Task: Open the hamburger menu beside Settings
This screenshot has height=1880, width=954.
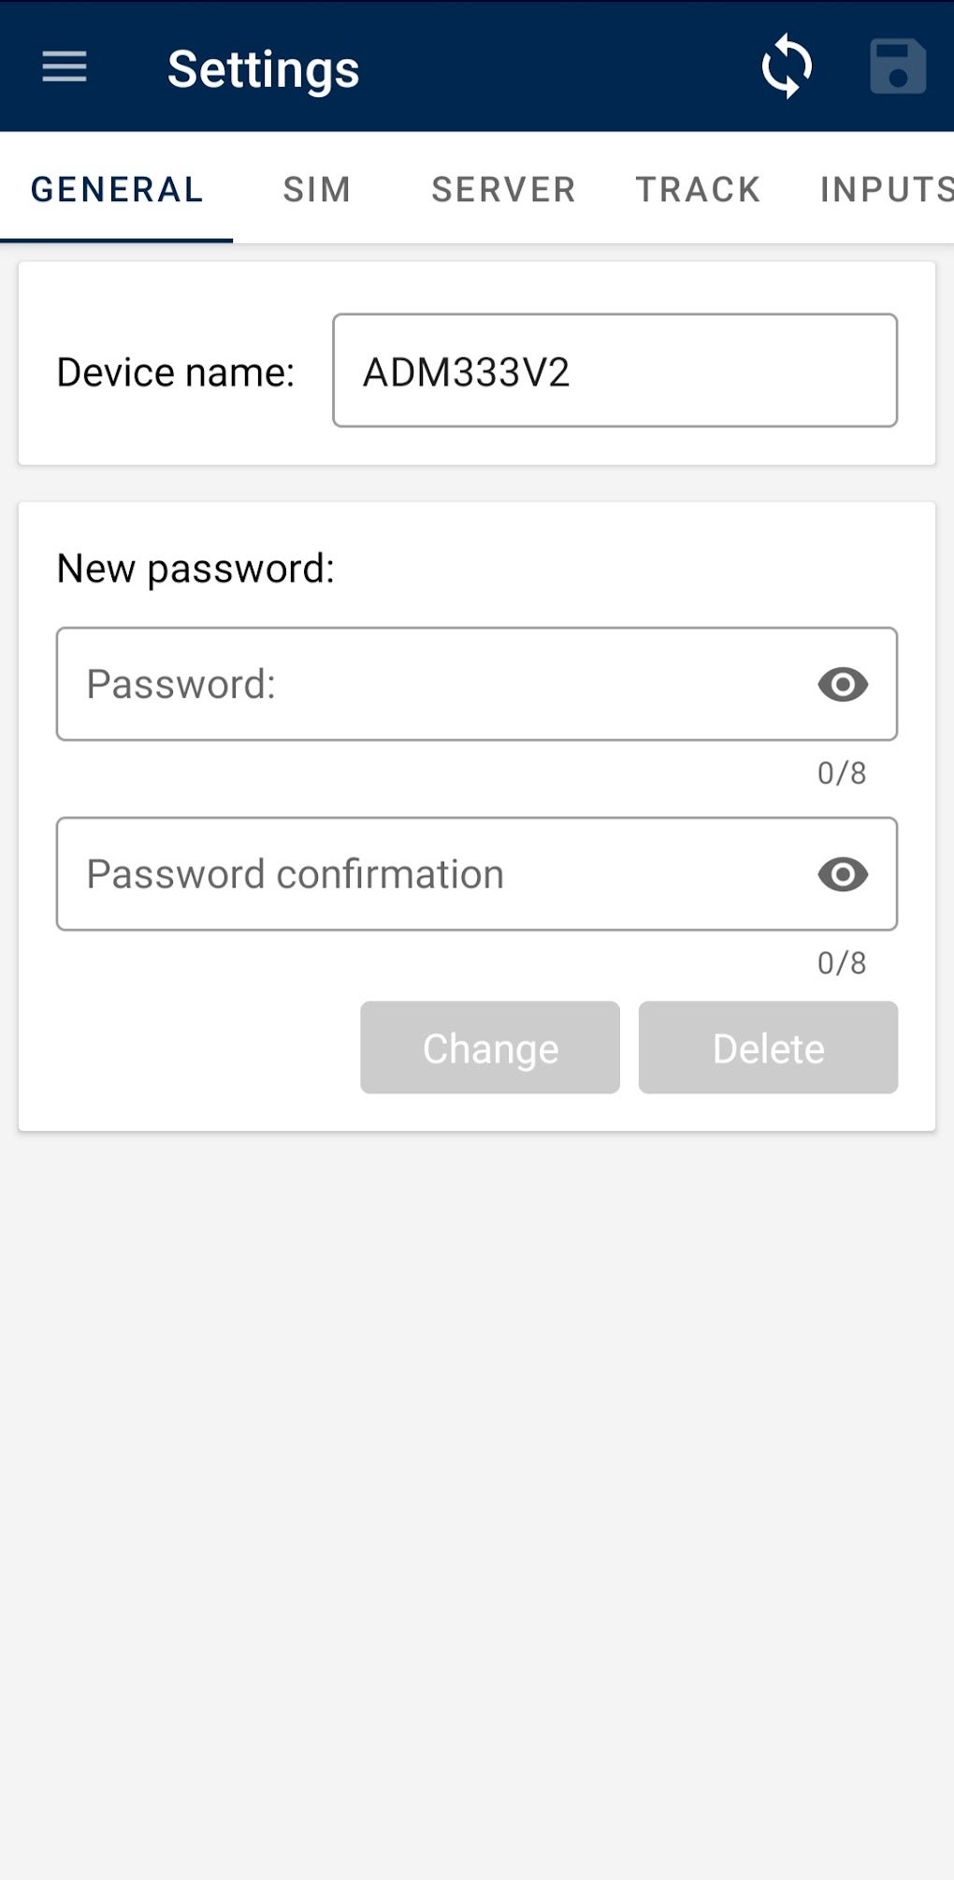Action: [x=62, y=67]
